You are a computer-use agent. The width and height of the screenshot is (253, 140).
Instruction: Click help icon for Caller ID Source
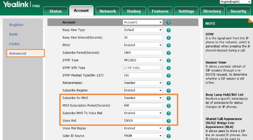[x=168, y=136]
